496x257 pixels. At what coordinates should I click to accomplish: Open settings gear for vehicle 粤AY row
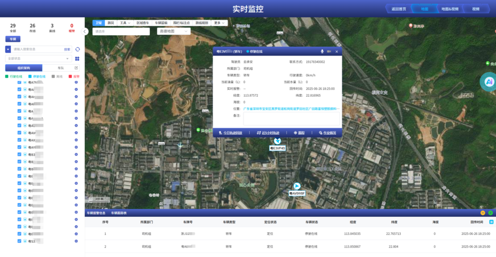76,147
